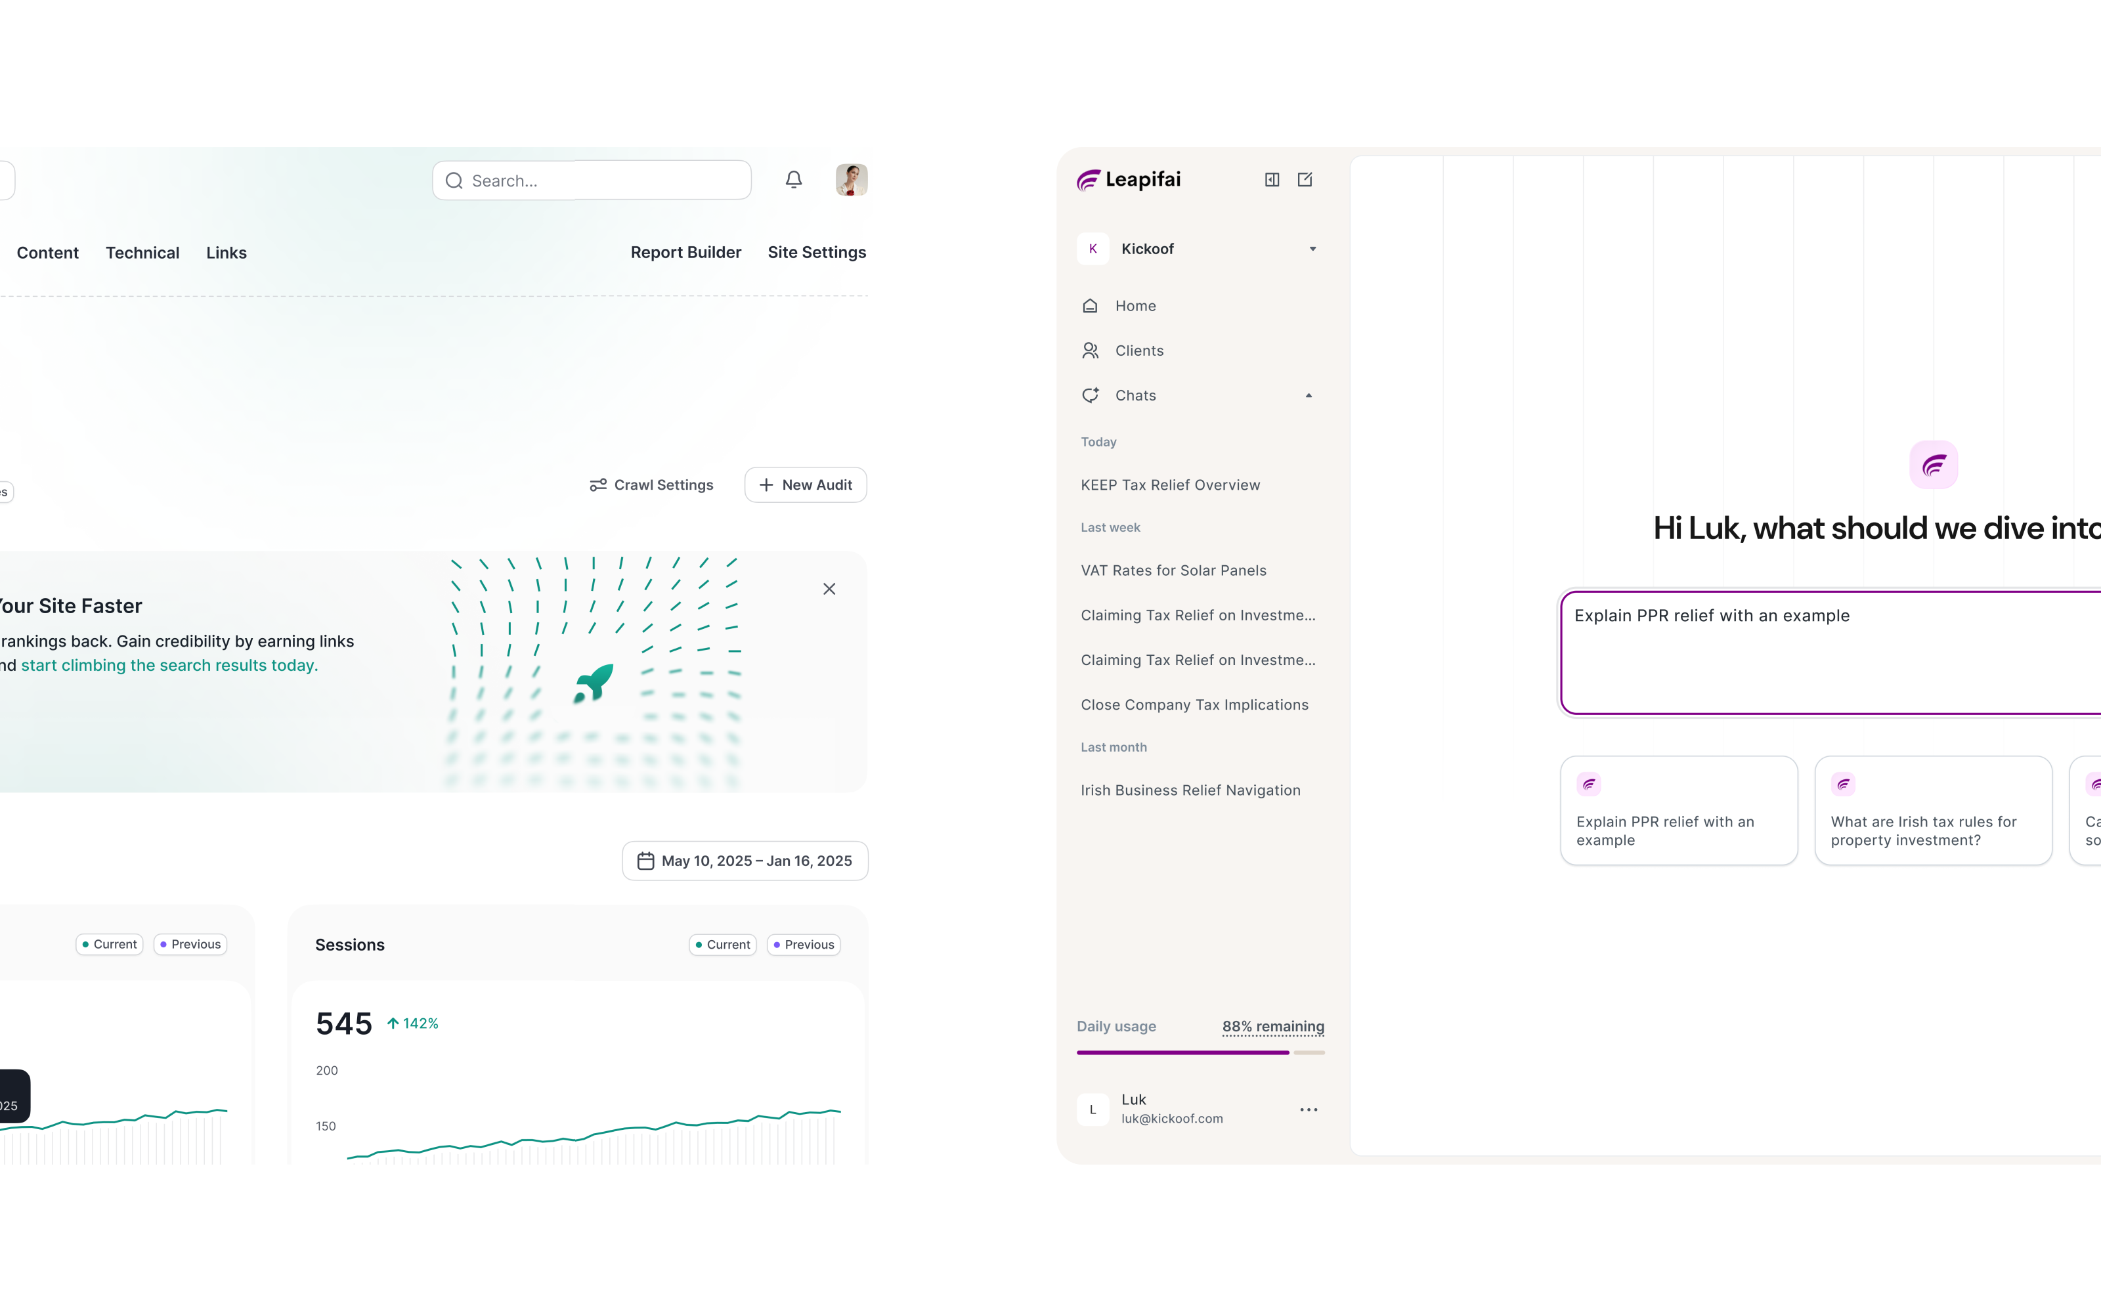The height and width of the screenshot is (1313, 2101).
Task: Click icon on Irish tax rules card
Action: coord(1843,784)
